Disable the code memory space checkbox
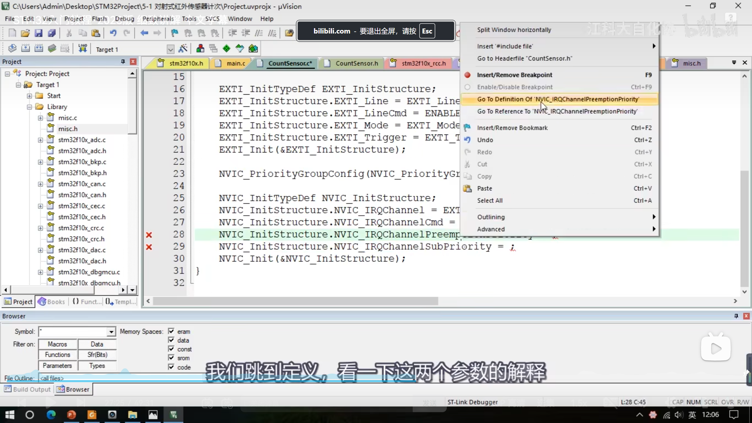The image size is (752, 423). point(171,367)
